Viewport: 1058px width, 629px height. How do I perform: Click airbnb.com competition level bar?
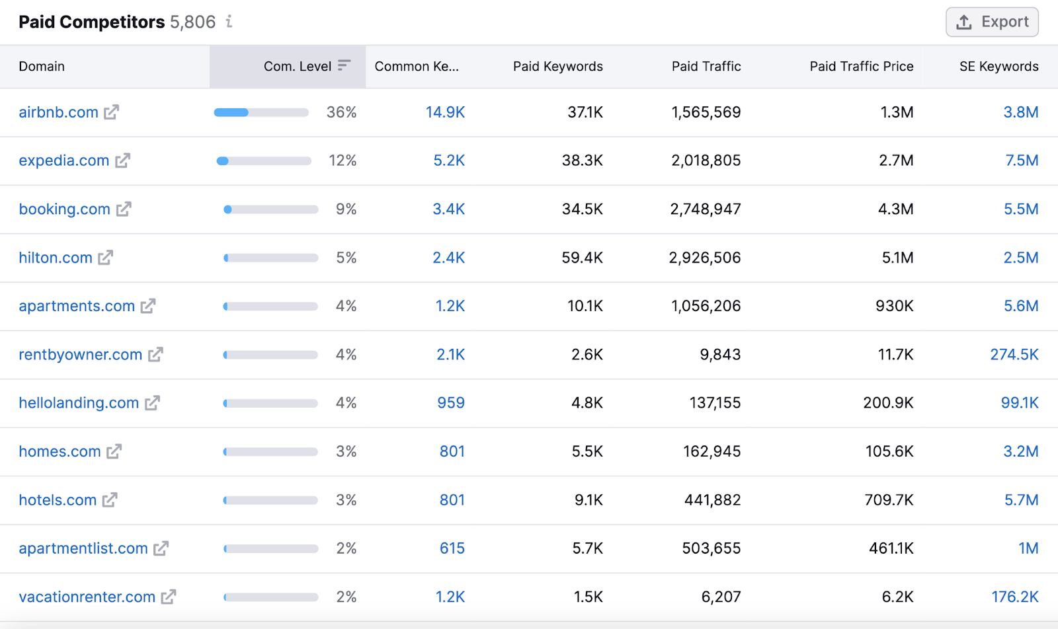pyautogui.click(x=261, y=112)
